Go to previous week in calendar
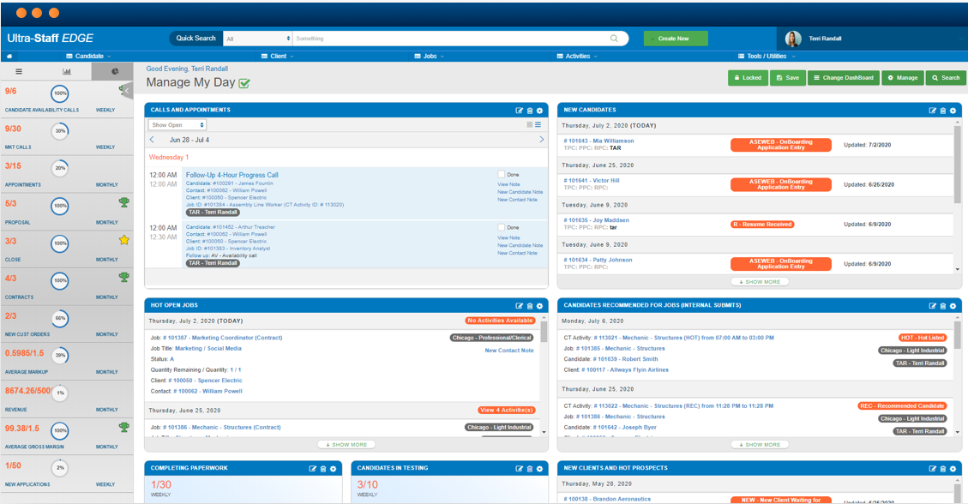The height and width of the screenshot is (504, 968). coord(152,140)
